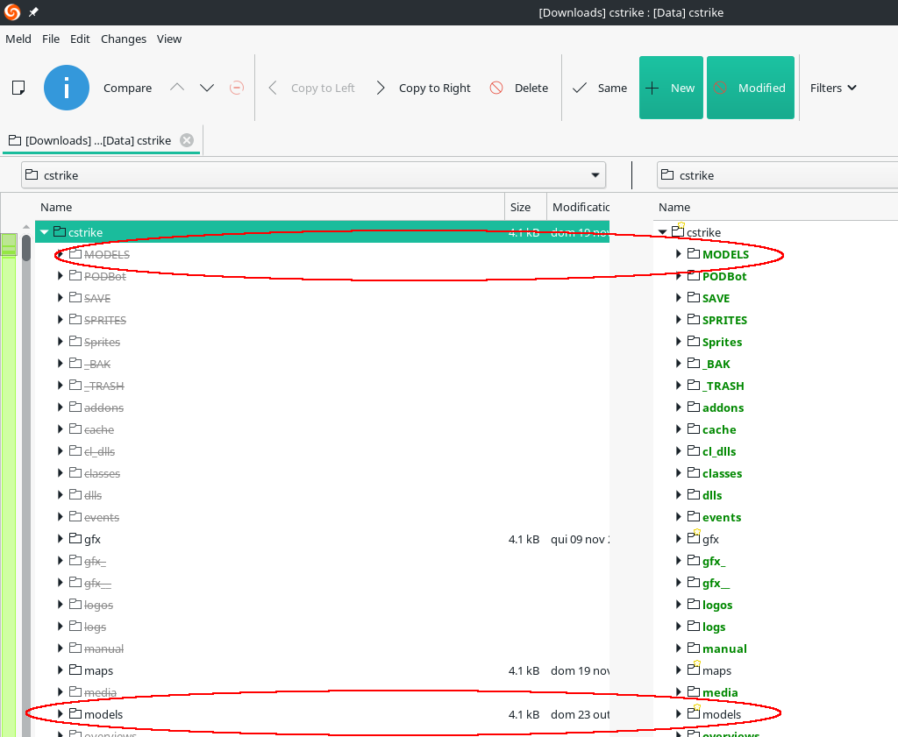Click folder icon of right PODBot row
The image size is (898, 737).
point(694,276)
